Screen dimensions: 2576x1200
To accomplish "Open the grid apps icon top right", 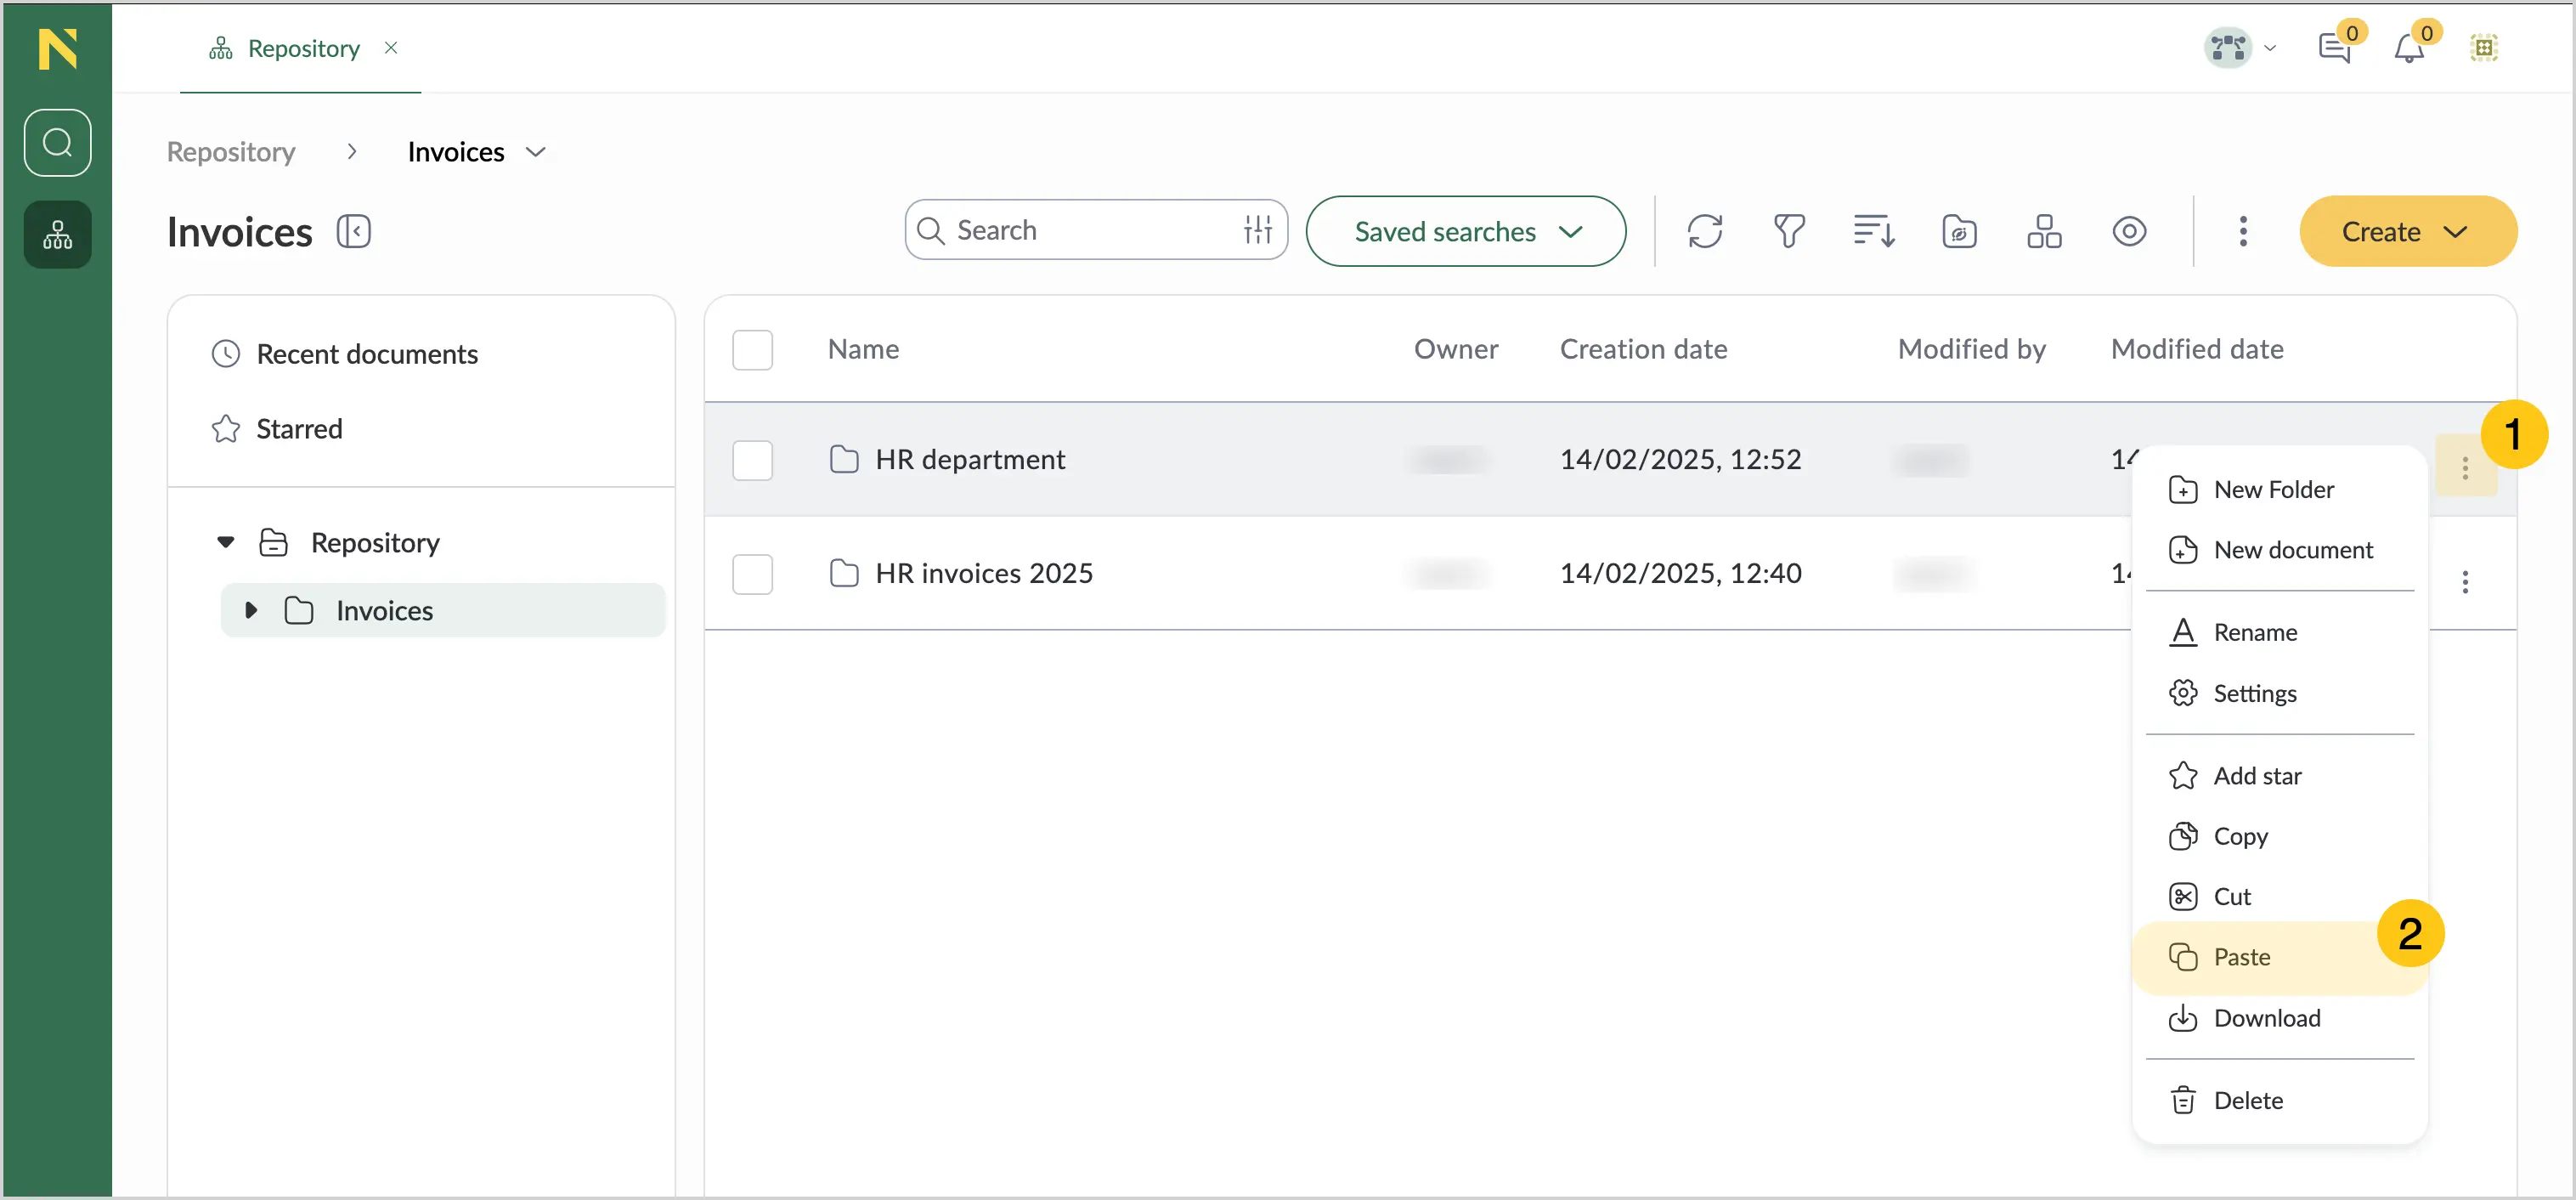I will click(2484, 47).
